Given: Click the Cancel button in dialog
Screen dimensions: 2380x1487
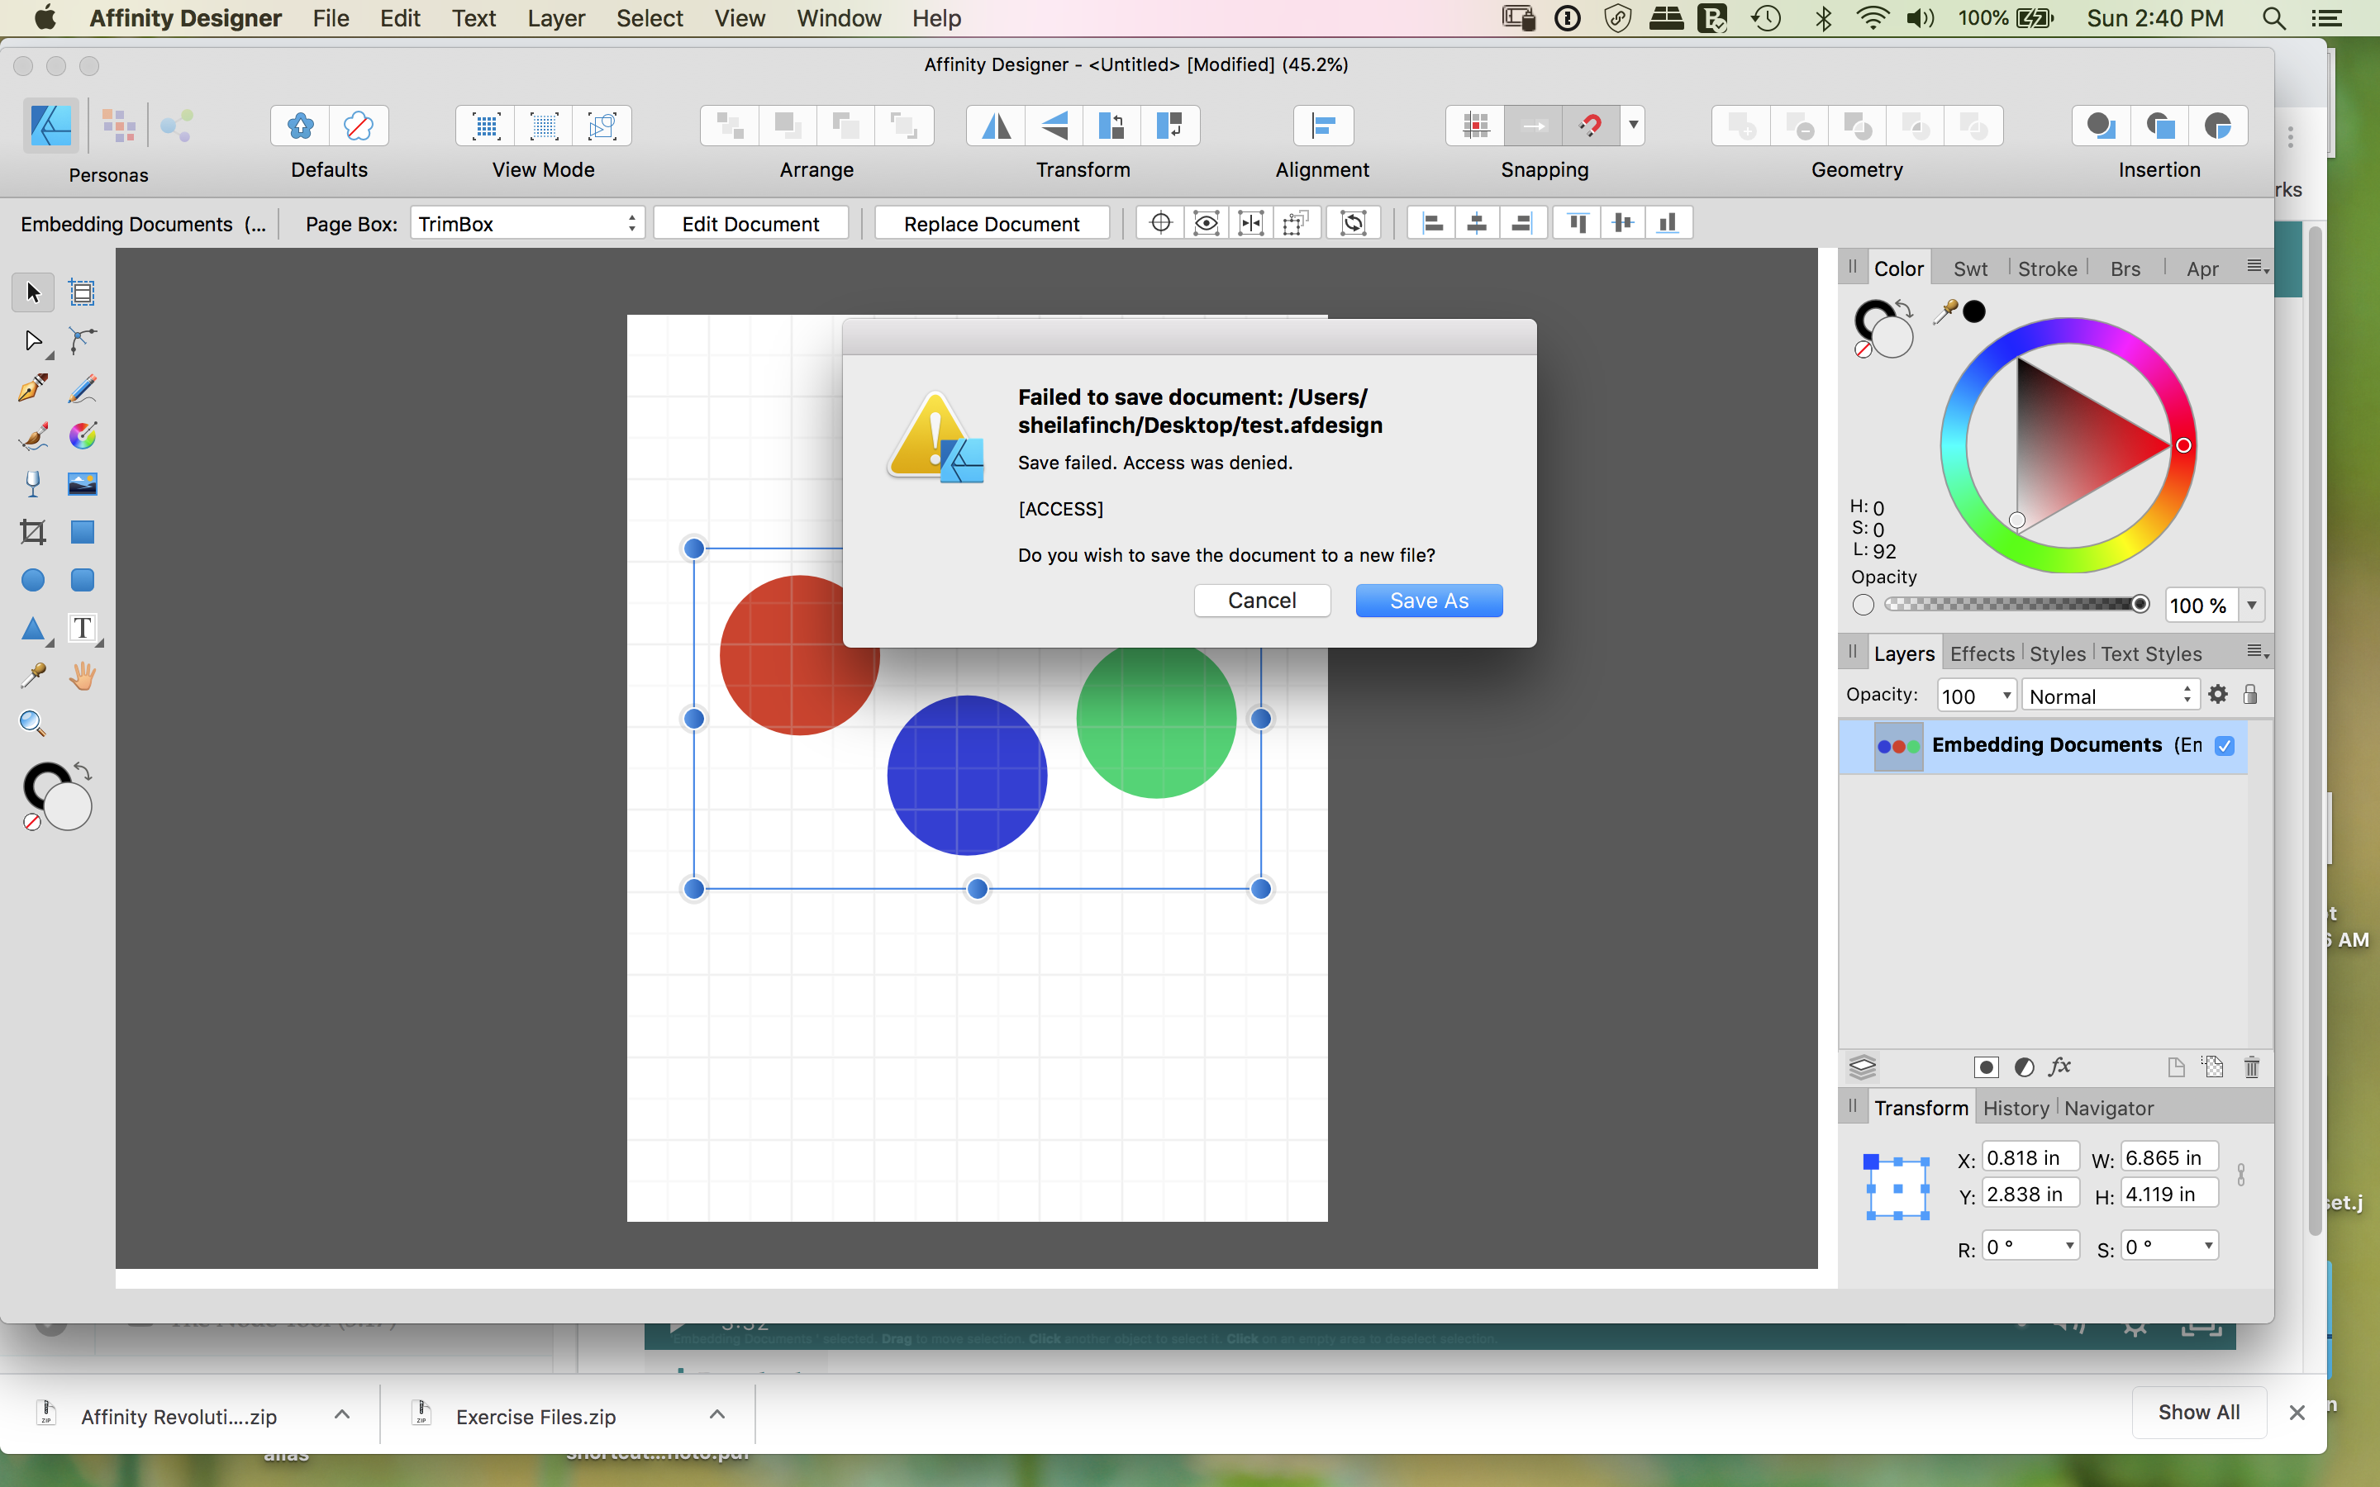Looking at the screenshot, I should (x=1262, y=601).
